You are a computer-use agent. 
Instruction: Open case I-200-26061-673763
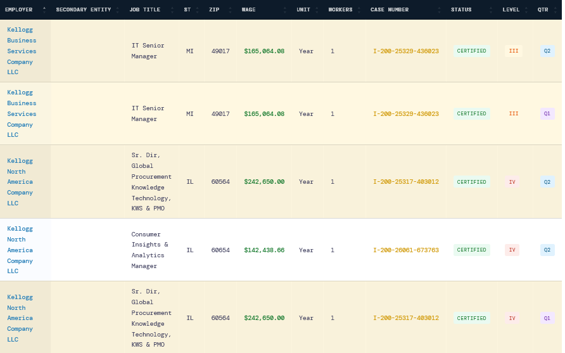pos(406,250)
